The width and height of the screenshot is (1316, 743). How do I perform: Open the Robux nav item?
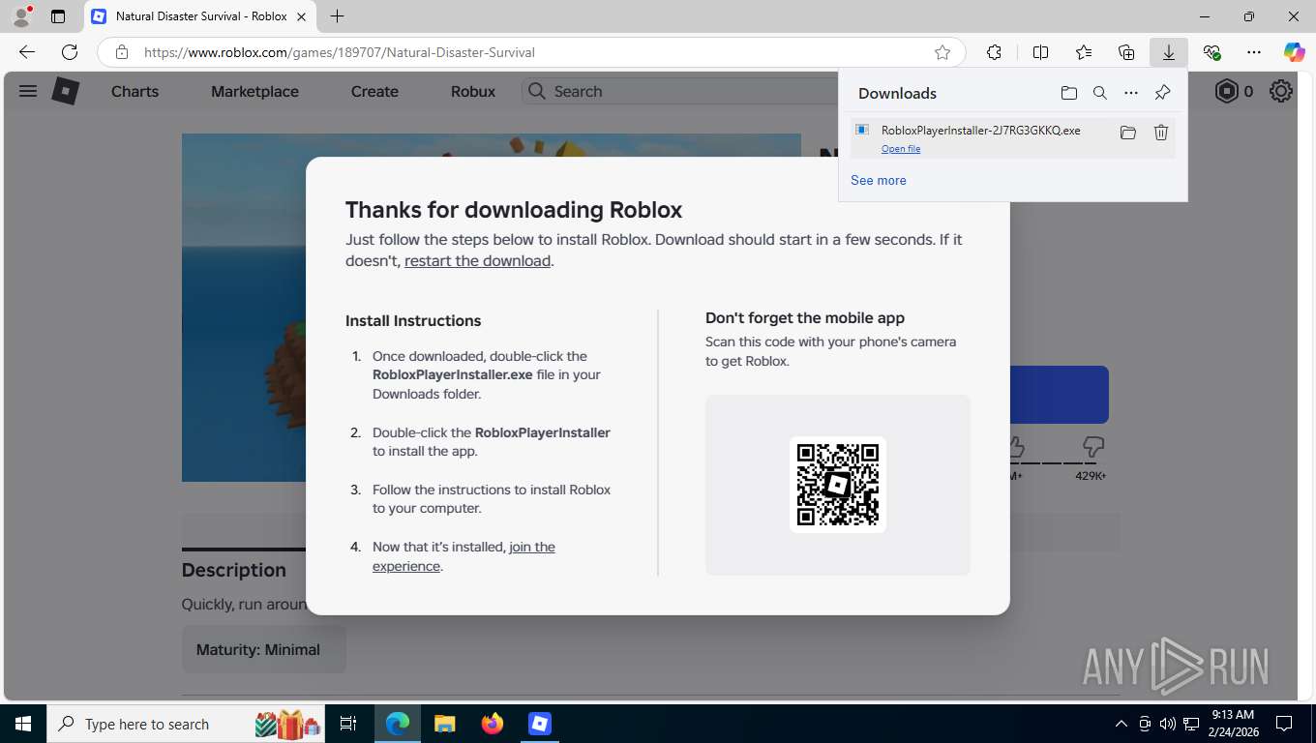[473, 91]
